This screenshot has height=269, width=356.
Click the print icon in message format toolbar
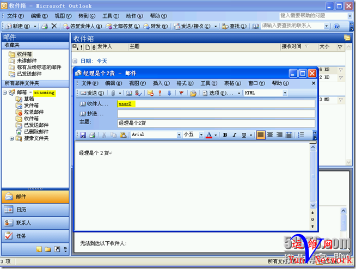(92, 135)
